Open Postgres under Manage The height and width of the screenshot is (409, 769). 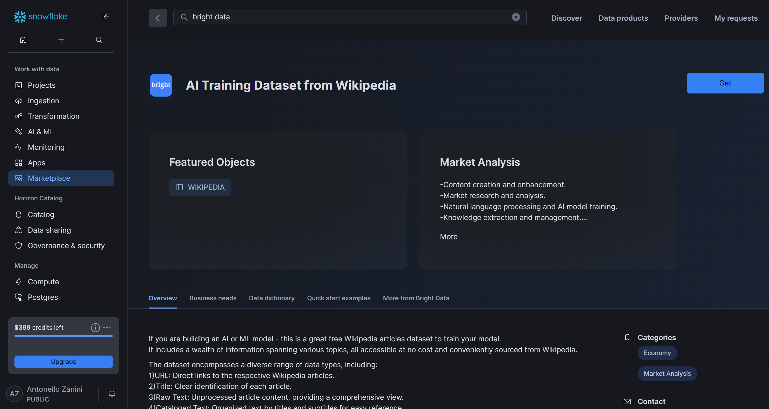[x=61, y=297]
